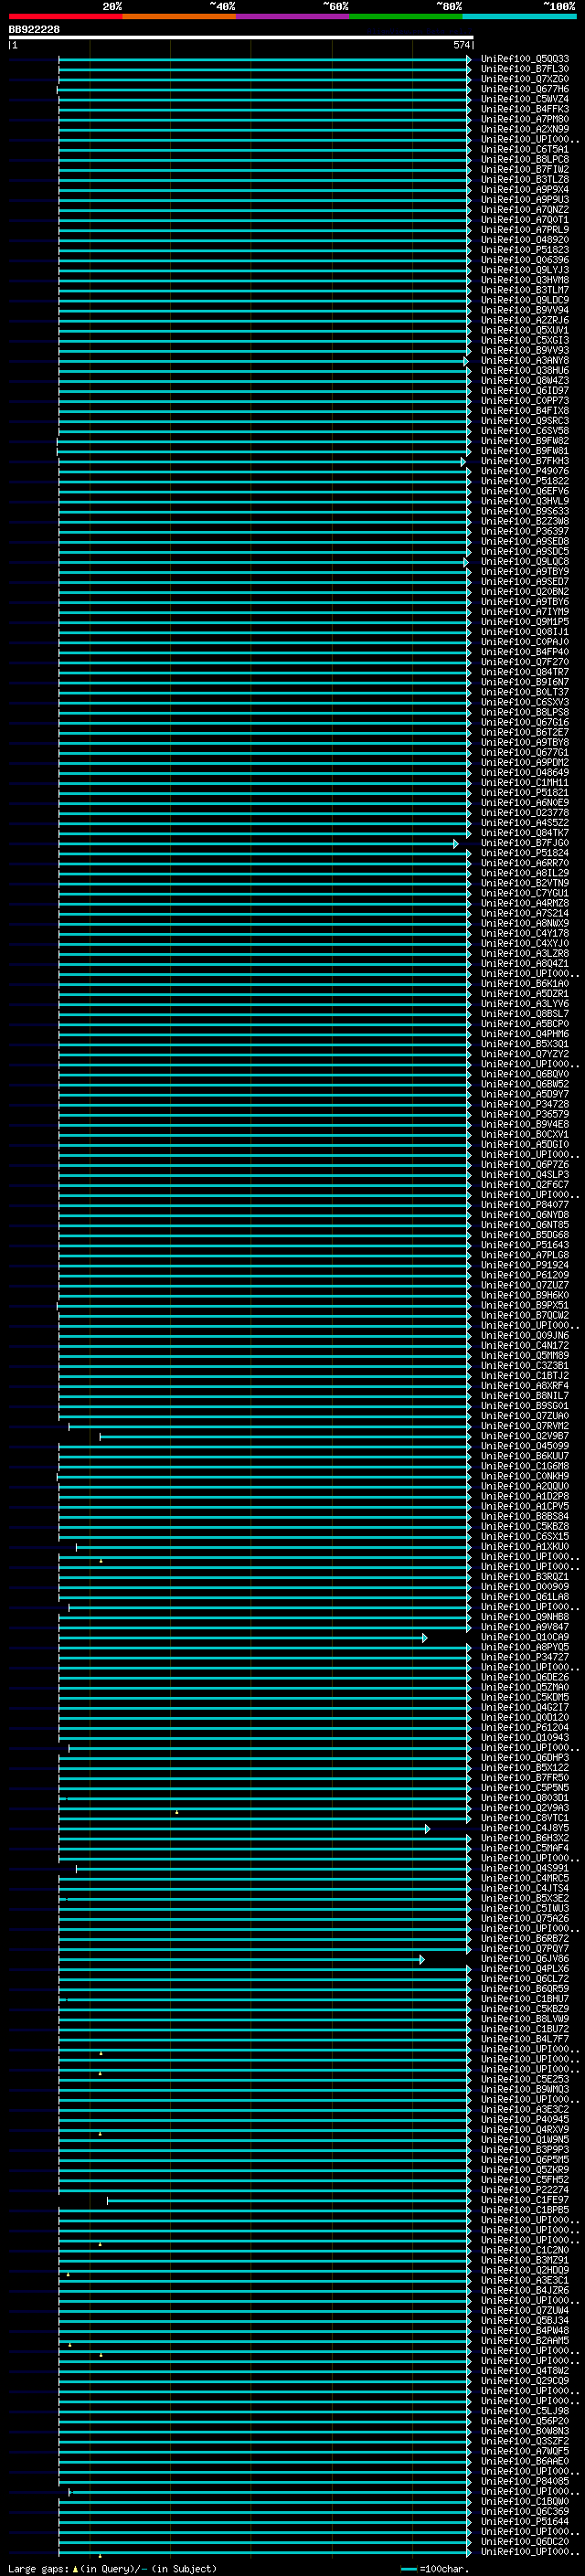Click the UniRef100_A9P9X4 label
This screenshot has width=585, height=2576.
click(525, 189)
